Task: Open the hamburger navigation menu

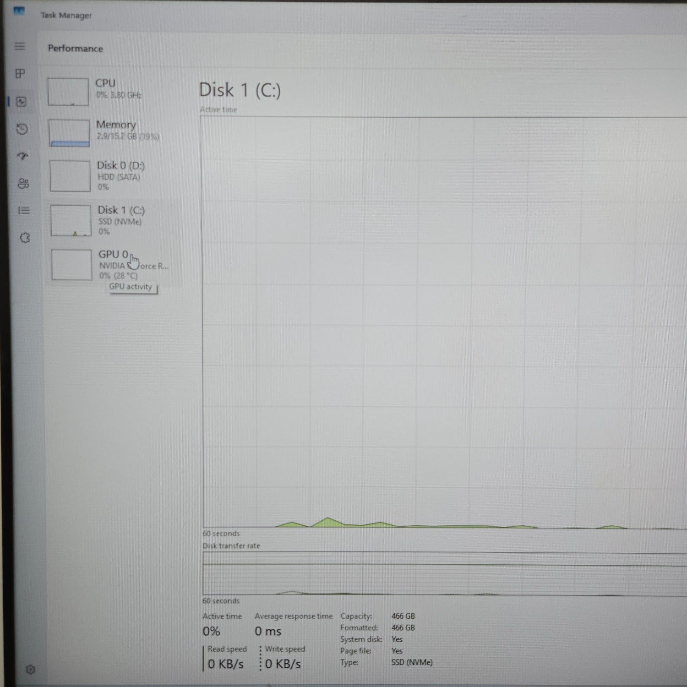Action: coord(20,46)
